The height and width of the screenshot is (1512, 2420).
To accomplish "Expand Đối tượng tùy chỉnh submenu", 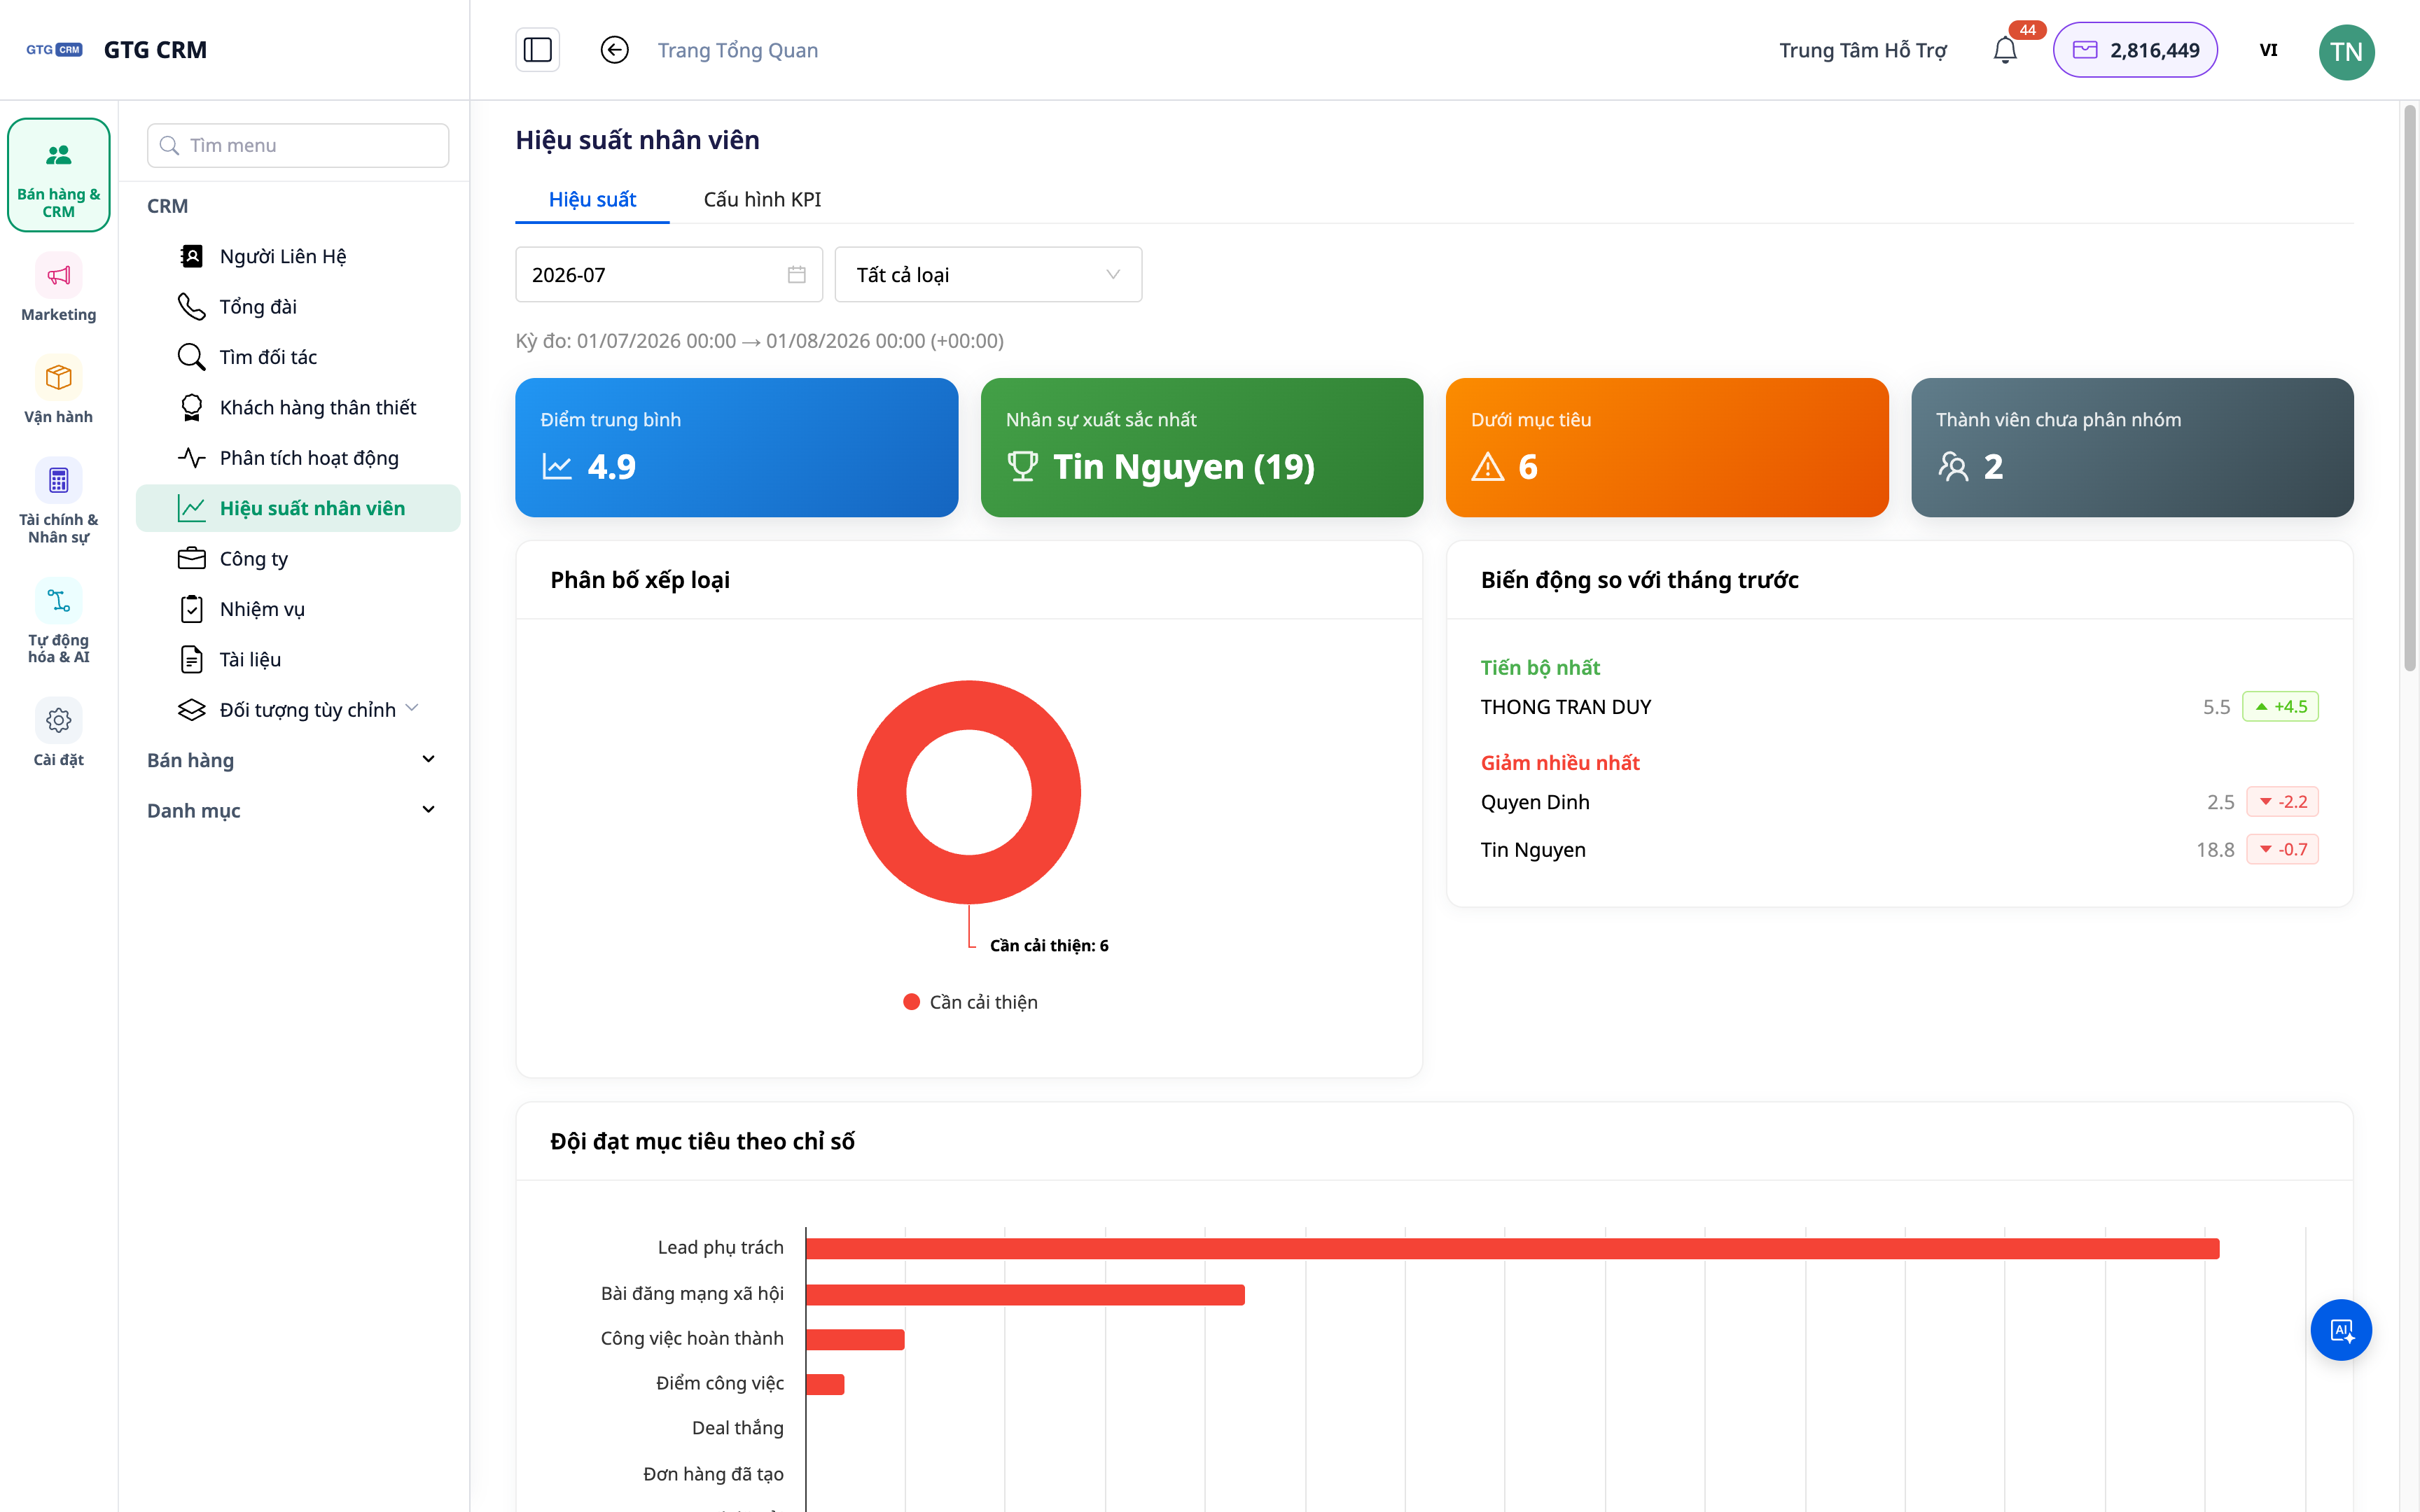I will [298, 710].
